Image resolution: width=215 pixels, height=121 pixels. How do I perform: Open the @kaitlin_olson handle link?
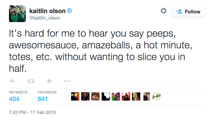coord(45,18)
